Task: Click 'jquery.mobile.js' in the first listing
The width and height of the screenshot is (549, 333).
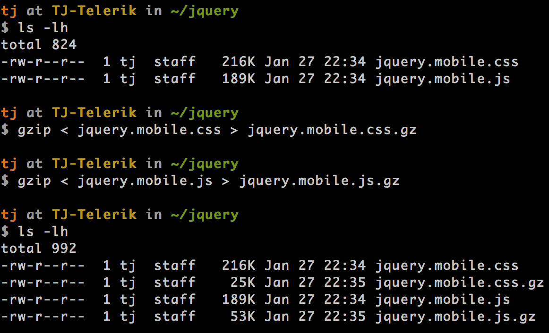Action: click(443, 79)
